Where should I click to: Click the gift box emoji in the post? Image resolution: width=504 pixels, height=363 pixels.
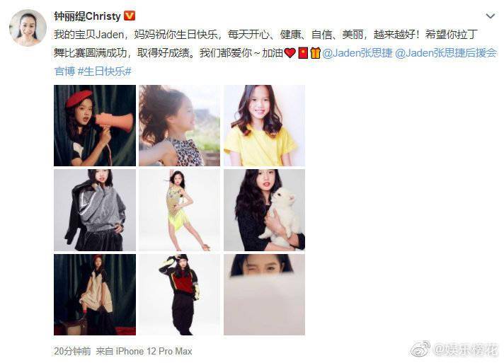tap(315, 52)
